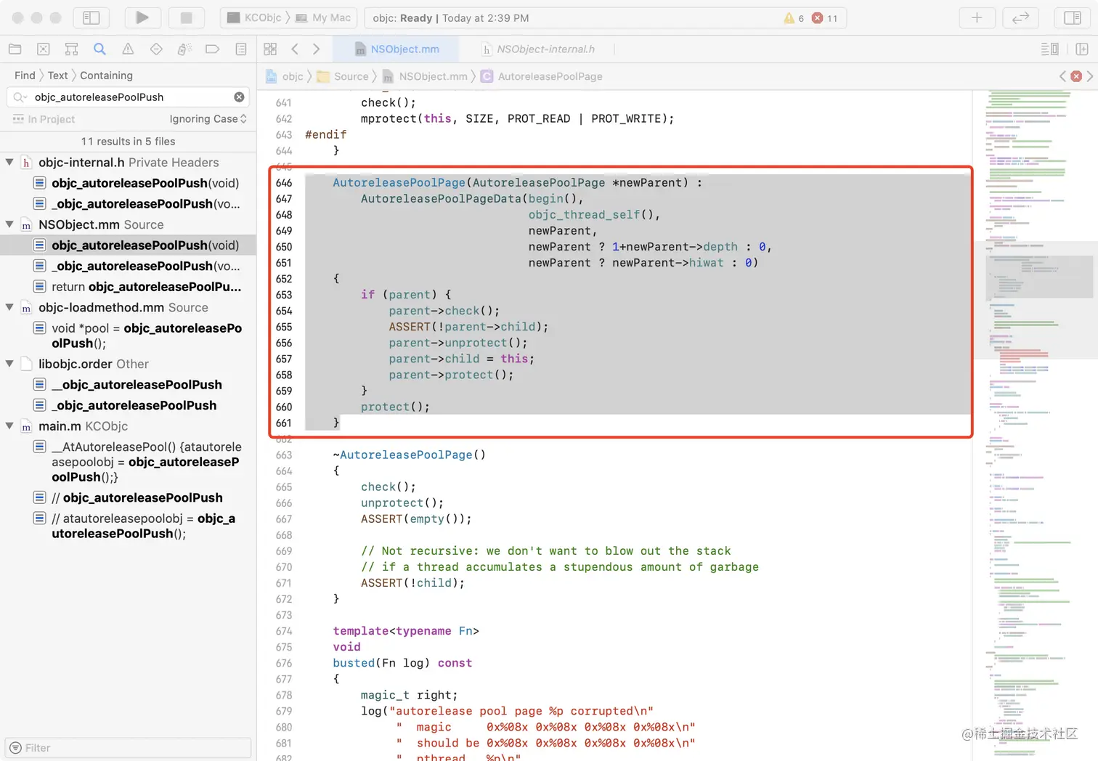Viewport: 1098px width, 761px height.
Task: Open the Report navigator icon
Action: (241, 49)
